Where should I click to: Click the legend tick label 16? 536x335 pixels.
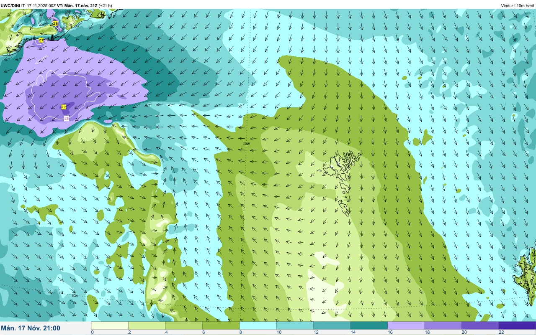[390, 332]
